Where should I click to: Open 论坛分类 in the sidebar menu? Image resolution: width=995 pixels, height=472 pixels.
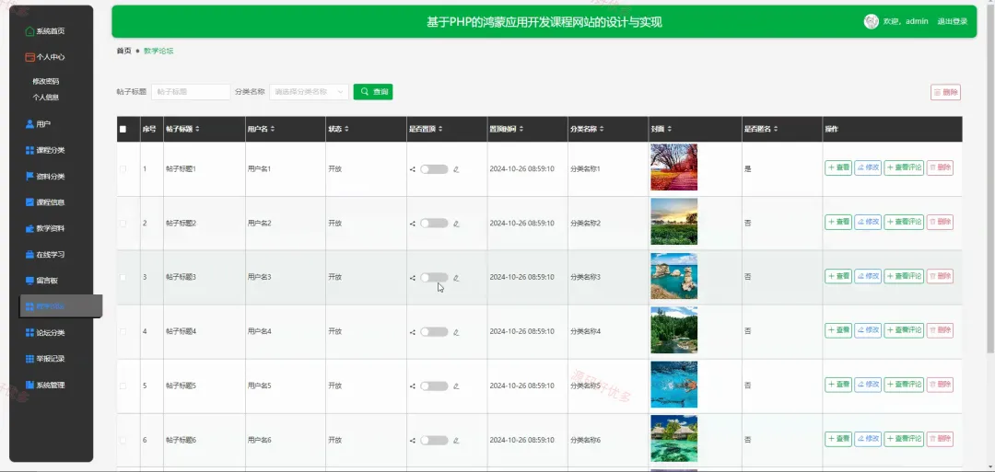52,333
